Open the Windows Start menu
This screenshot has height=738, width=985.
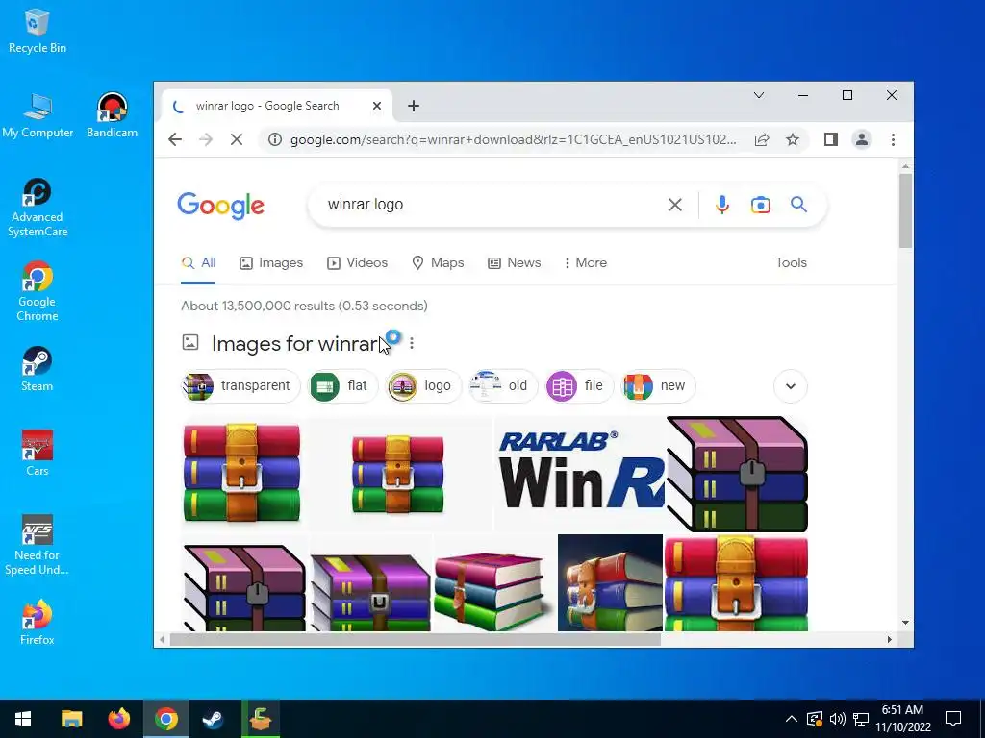click(23, 719)
